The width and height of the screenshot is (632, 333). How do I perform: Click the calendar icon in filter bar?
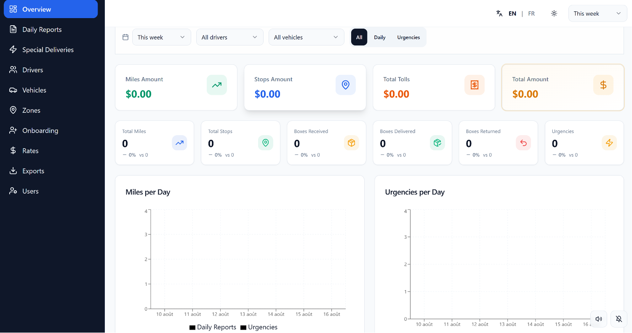[125, 37]
